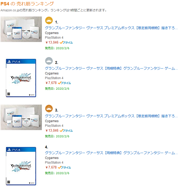Click the ¥13,046 price of rank 3 item
Image resolution: width=189 pixels, height=186 pixels.
tap(52, 131)
